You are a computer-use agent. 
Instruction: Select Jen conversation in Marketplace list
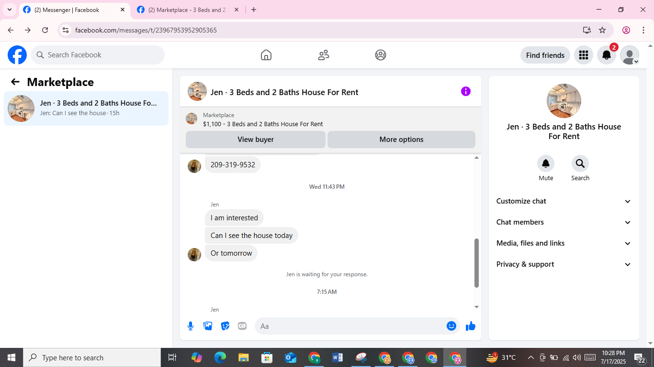pyautogui.click(x=86, y=108)
